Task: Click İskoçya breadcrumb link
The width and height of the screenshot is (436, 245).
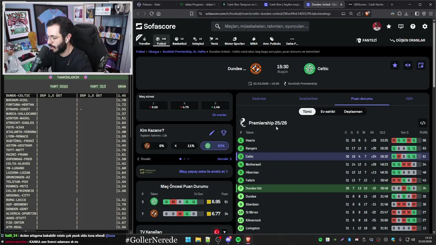Action: point(154,52)
